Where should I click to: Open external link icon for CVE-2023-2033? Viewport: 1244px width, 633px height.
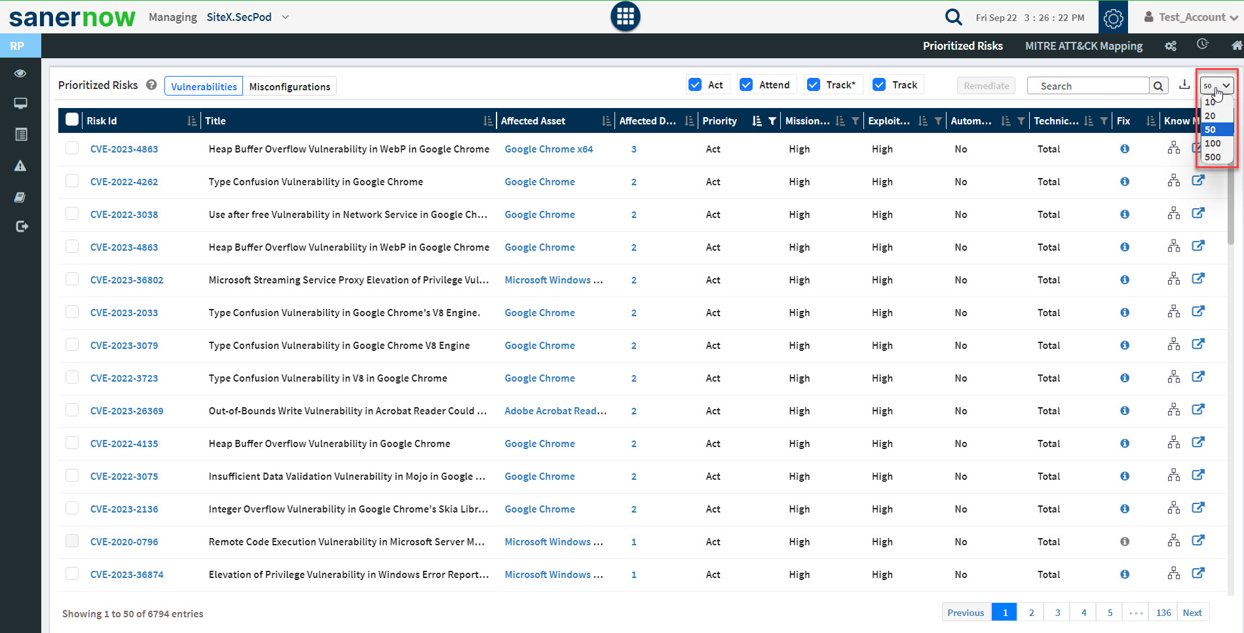pos(1198,312)
